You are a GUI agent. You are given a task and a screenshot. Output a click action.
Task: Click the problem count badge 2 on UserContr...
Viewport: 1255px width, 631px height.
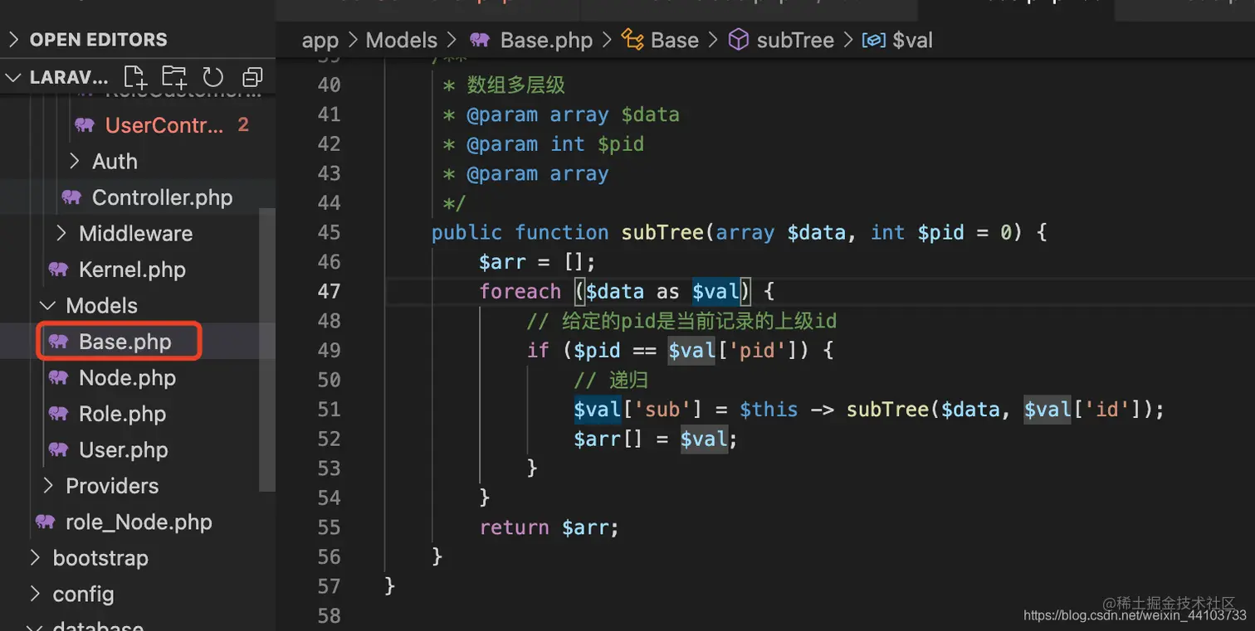click(x=243, y=125)
